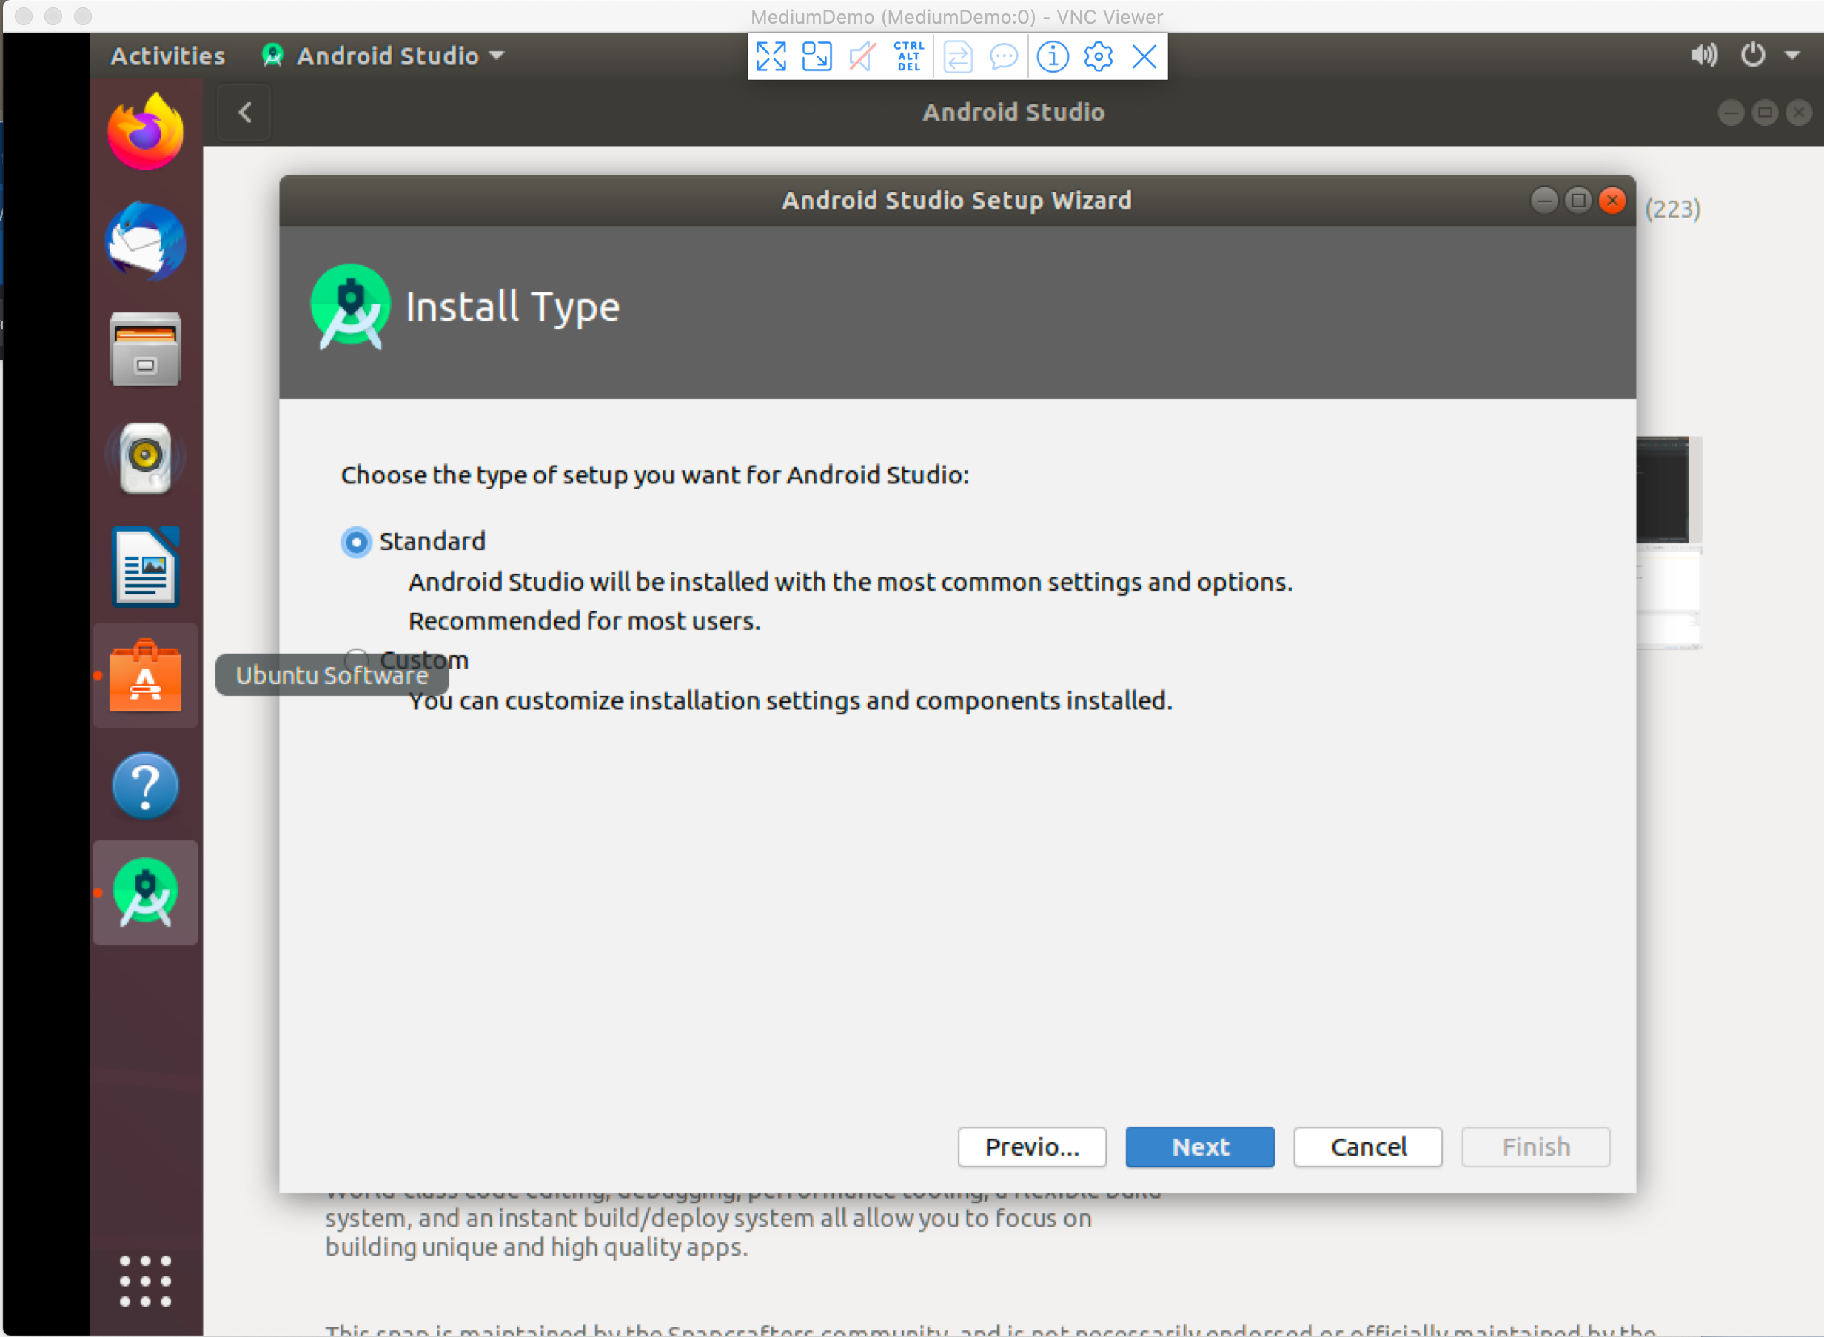The image size is (1824, 1337).
Task: Open Thunderbird mail from the dock
Action: (146, 241)
